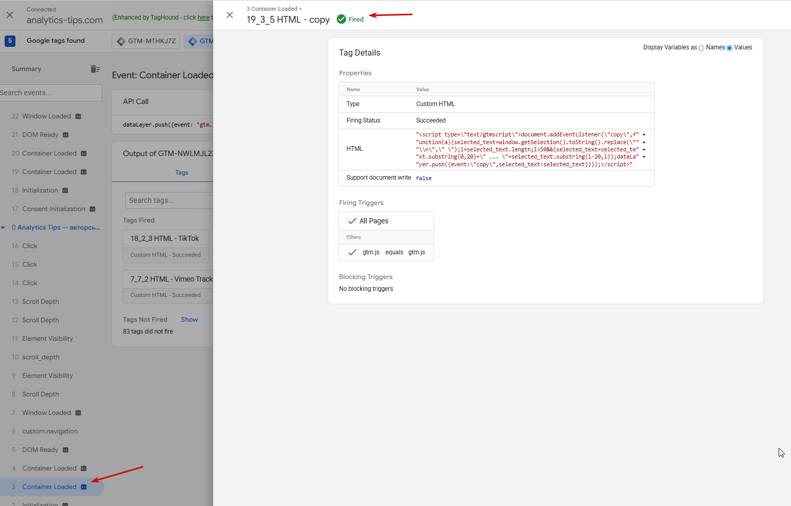Viewport: 791px width, 506px height.
Task: Focus the Search tags field
Action: (x=169, y=200)
